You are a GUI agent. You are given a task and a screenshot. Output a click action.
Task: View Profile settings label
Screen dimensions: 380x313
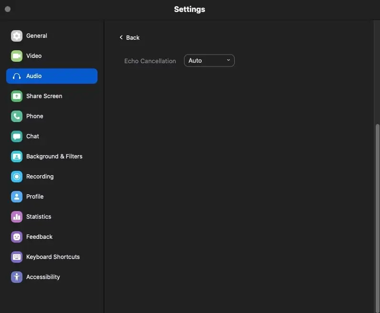click(35, 197)
